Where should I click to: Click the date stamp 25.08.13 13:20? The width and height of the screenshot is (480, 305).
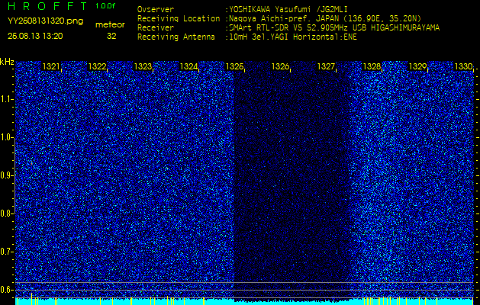[x=35, y=36]
